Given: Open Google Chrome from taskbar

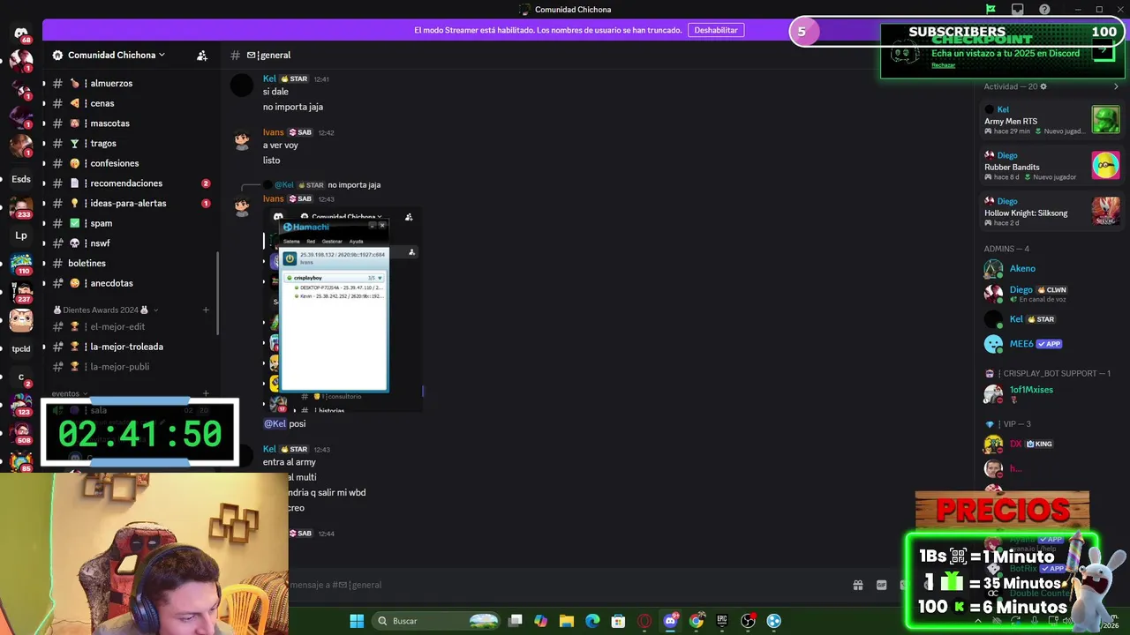Looking at the screenshot, I should point(697,621).
